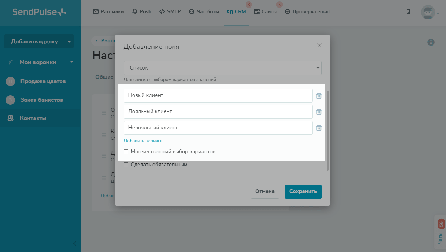Open the mobile device icon in header
Viewport: 446px width, 252px height.
click(x=408, y=11)
